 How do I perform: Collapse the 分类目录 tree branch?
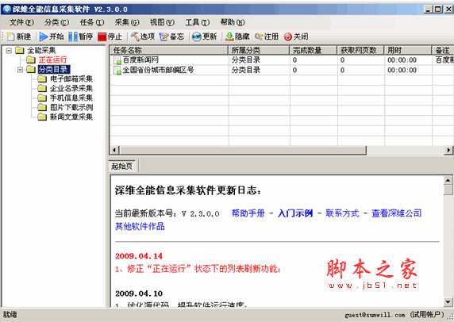20,70
